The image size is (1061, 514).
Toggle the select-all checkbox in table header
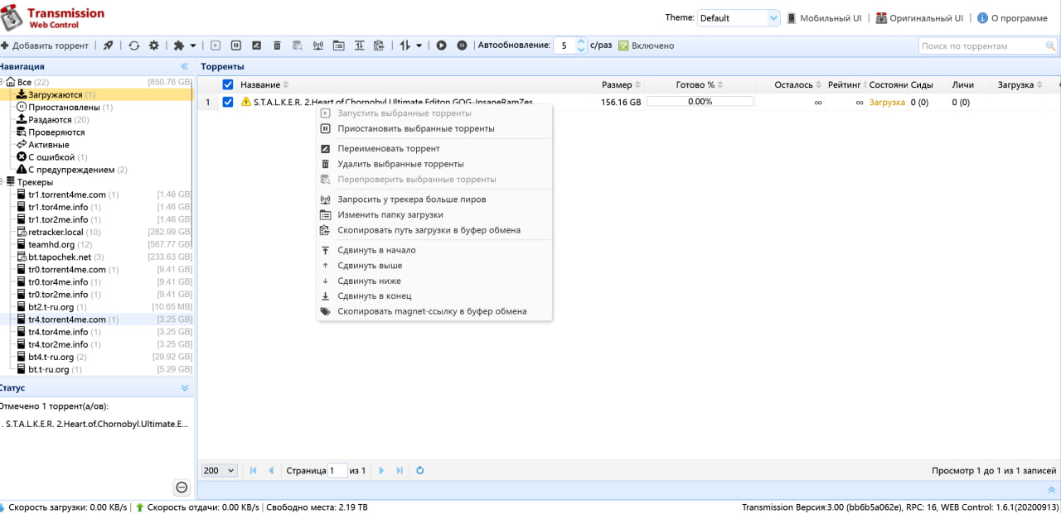pyautogui.click(x=228, y=84)
